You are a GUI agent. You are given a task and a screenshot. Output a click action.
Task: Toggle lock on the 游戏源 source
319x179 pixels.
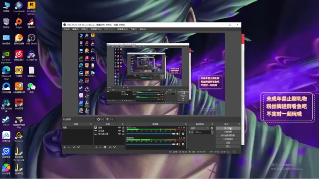point(123,131)
